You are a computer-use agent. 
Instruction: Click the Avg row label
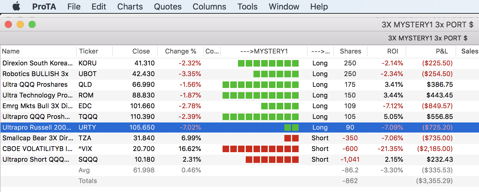84,170
